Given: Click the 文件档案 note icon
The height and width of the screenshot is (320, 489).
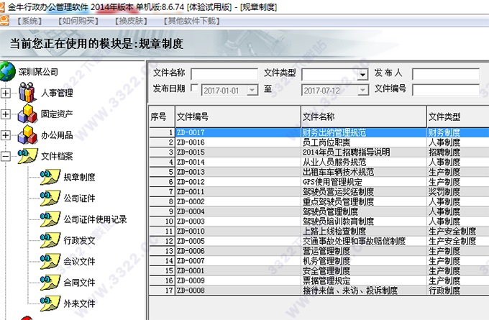Looking at the screenshot, I should coord(27,155).
